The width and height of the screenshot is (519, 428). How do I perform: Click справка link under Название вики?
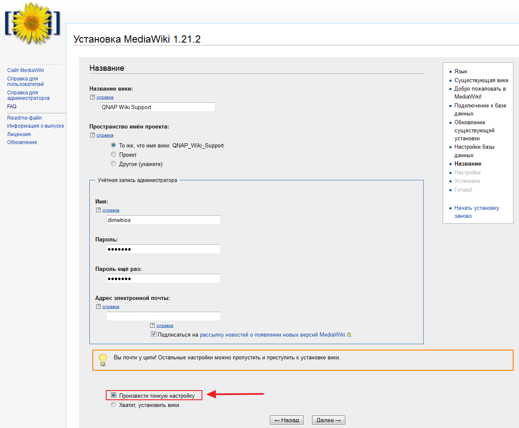pos(105,97)
